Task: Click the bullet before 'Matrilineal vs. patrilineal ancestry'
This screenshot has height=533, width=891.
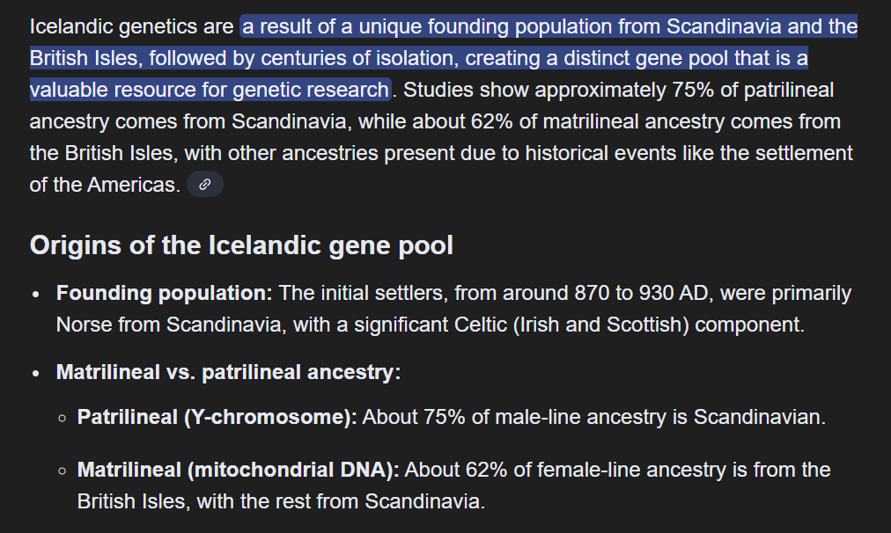Action: pyautogui.click(x=36, y=373)
